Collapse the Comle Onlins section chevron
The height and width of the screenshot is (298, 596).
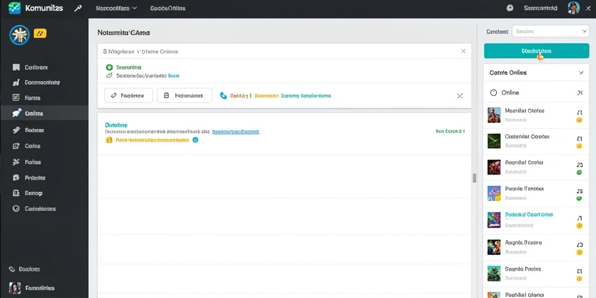point(581,73)
